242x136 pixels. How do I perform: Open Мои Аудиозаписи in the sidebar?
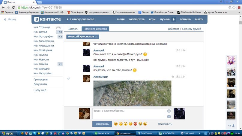point(44,46)
